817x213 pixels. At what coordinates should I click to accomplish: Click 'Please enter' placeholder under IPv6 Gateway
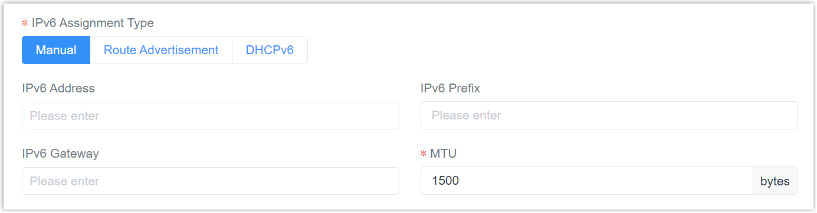(64, 181)
